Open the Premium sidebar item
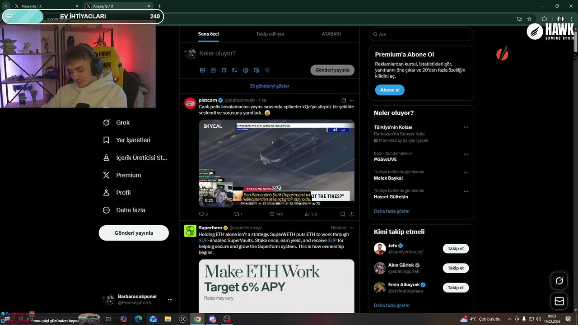This screenshot has height=325, width=578. [122, 175]
